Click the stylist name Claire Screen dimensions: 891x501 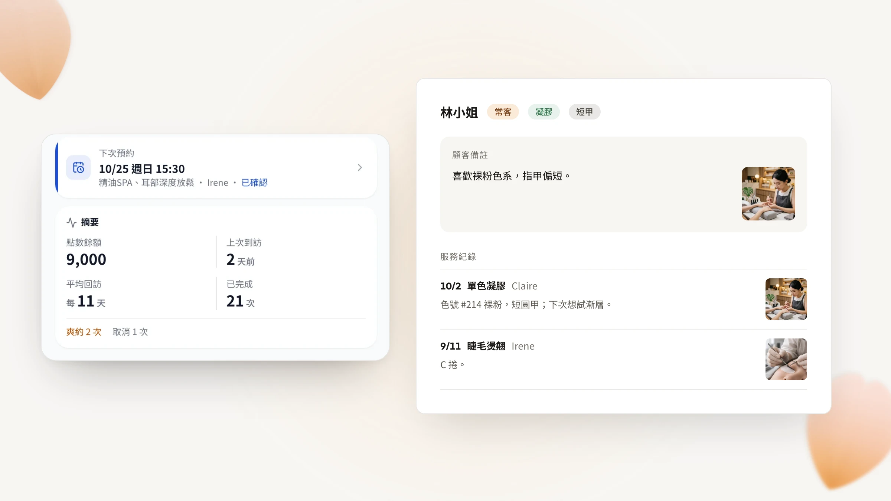(524, 286)
